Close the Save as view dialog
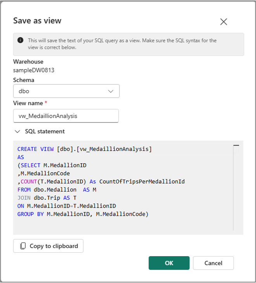256x283 pixels. pyautogui.click(x=223, y=22)
